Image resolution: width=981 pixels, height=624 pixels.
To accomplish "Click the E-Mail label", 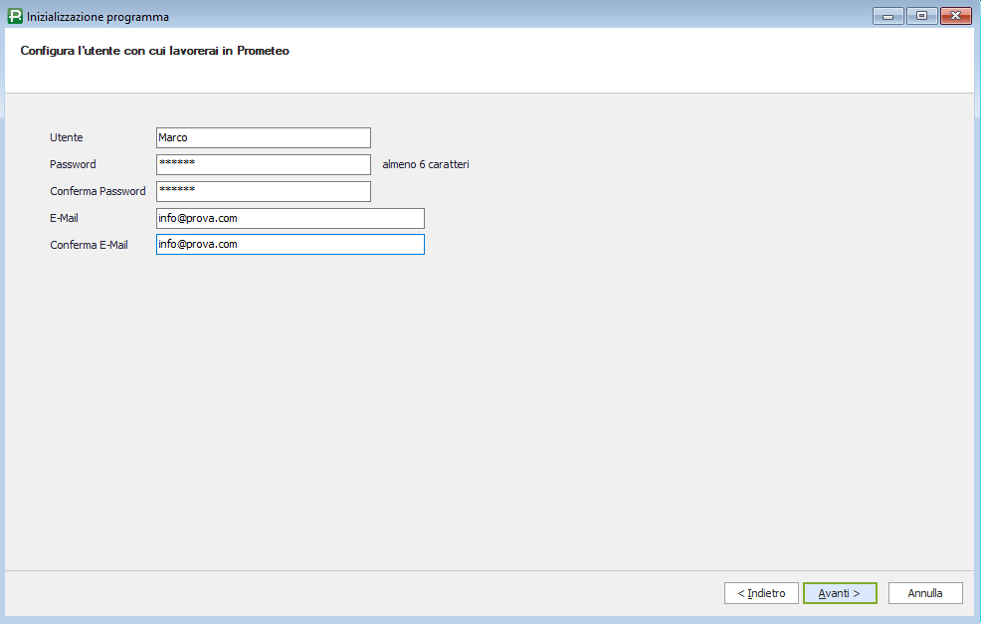I will [64, 218].
